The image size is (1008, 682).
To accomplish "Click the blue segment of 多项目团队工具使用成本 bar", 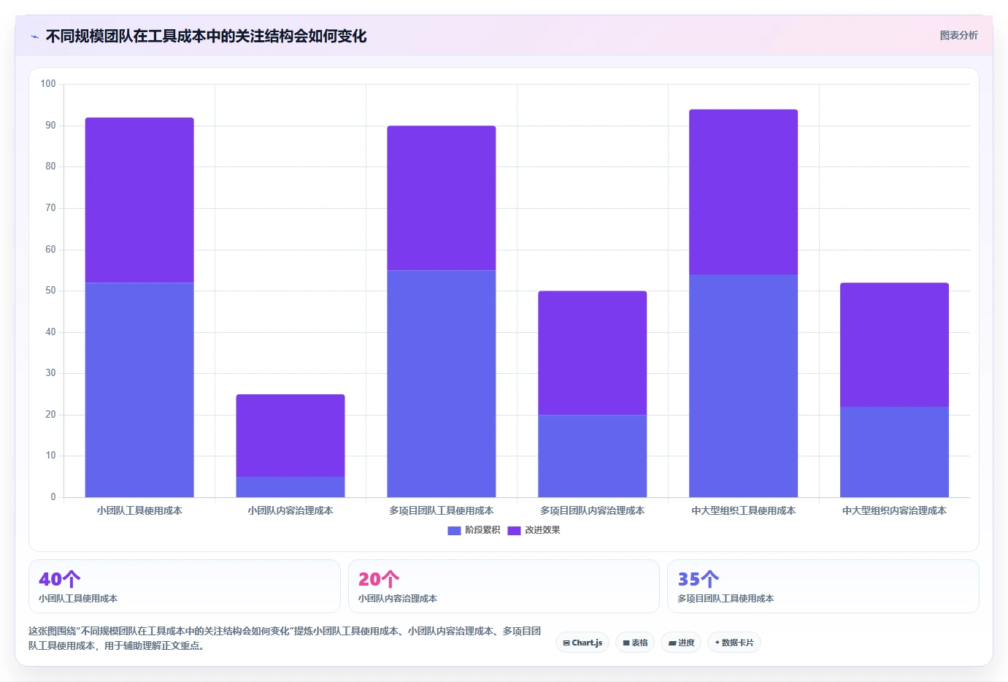I will 442,383.
